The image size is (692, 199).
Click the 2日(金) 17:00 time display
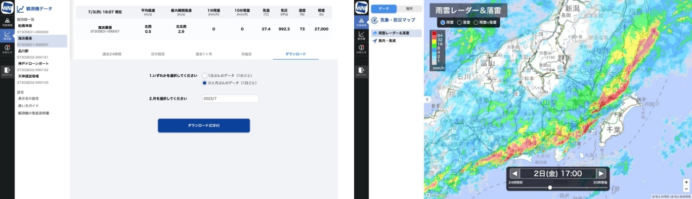click(x=557, y=173)
